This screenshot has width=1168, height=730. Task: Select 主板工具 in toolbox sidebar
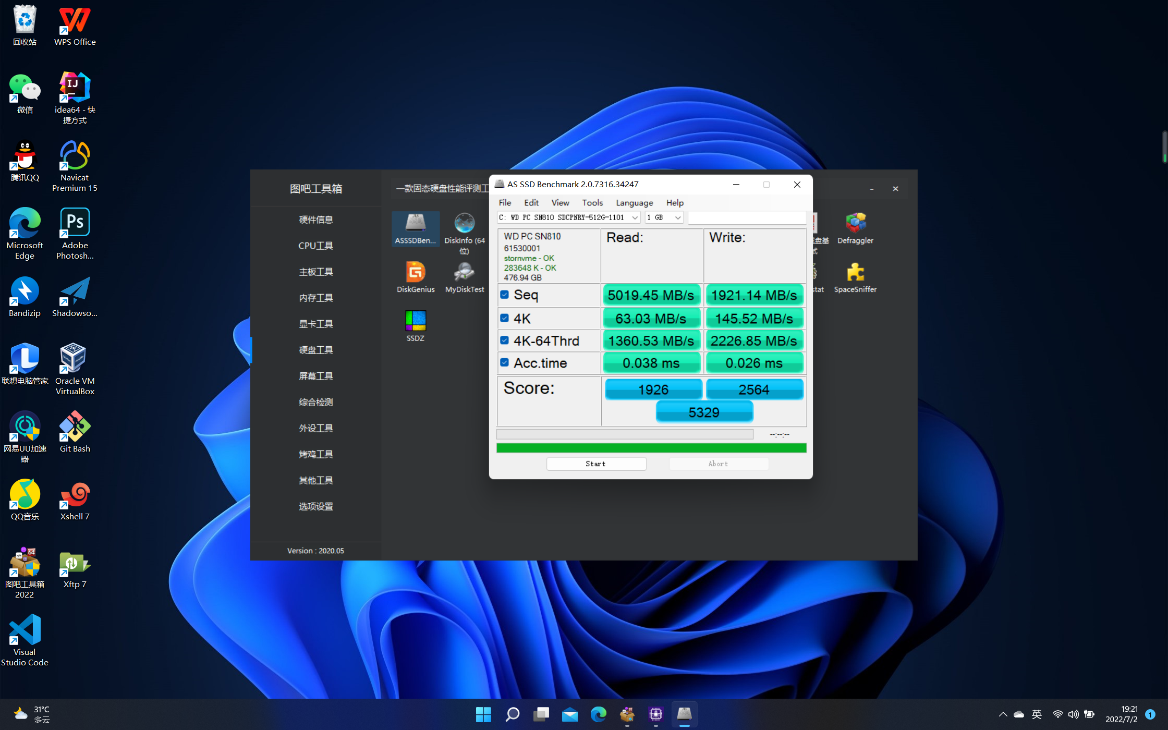coord(315,272)
